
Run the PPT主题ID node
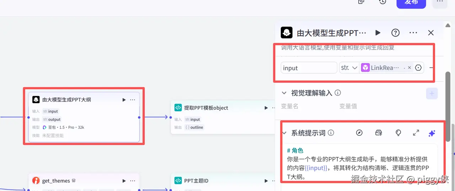click(266, 181)
